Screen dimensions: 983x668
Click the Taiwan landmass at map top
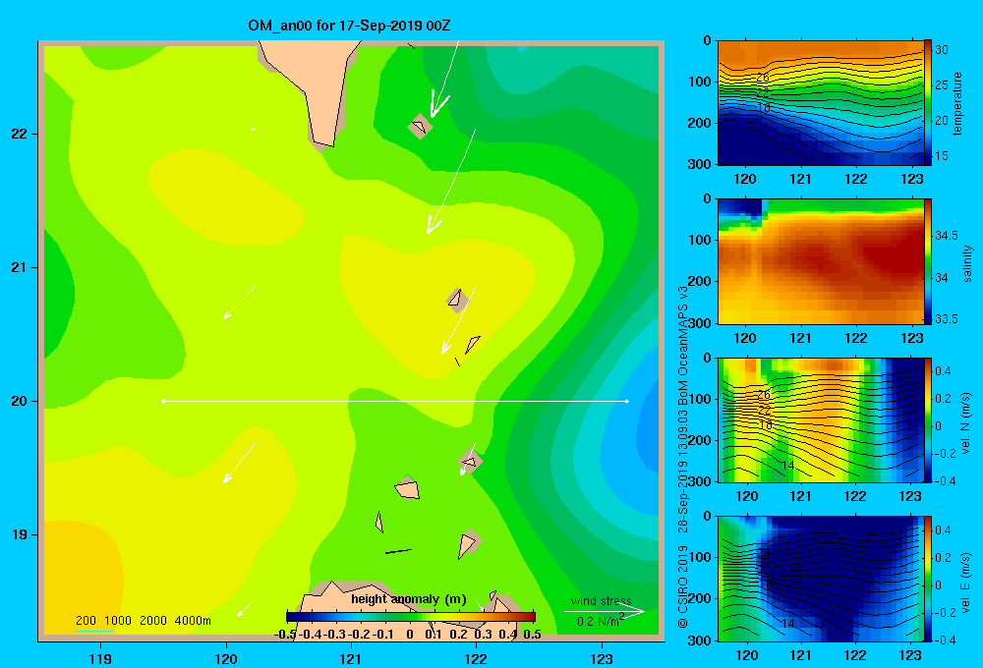tap(317, 87)
